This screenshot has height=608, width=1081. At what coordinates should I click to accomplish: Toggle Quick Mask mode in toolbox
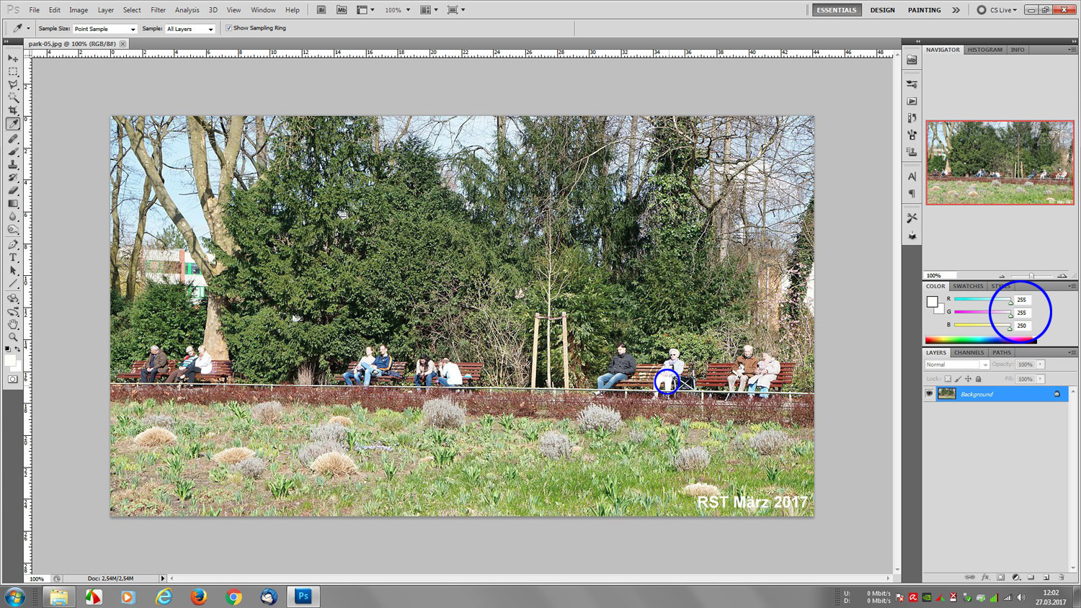coord(13,379)
